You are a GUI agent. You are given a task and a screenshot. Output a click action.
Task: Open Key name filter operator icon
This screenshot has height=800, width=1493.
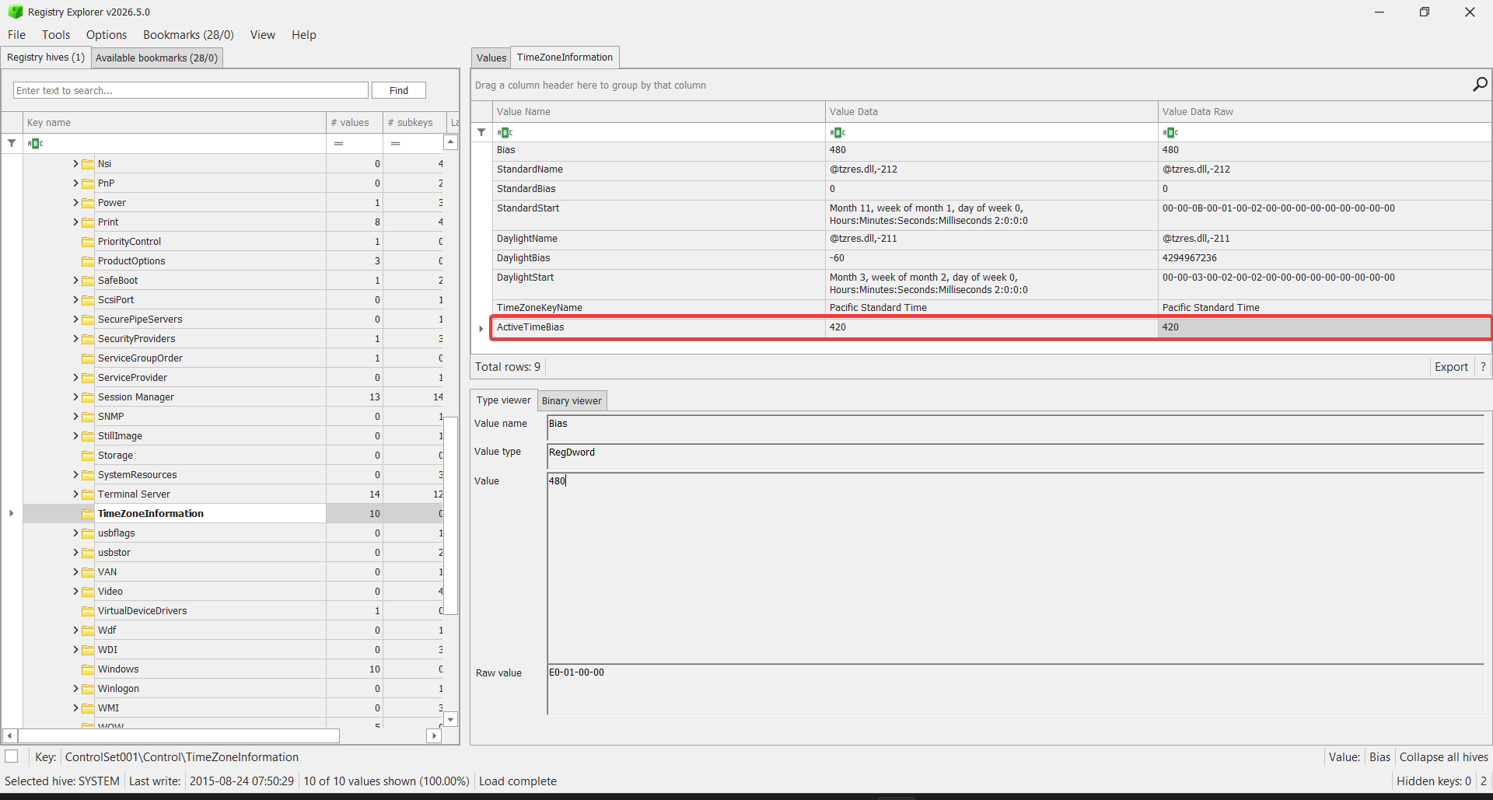(x=35, y=143)
